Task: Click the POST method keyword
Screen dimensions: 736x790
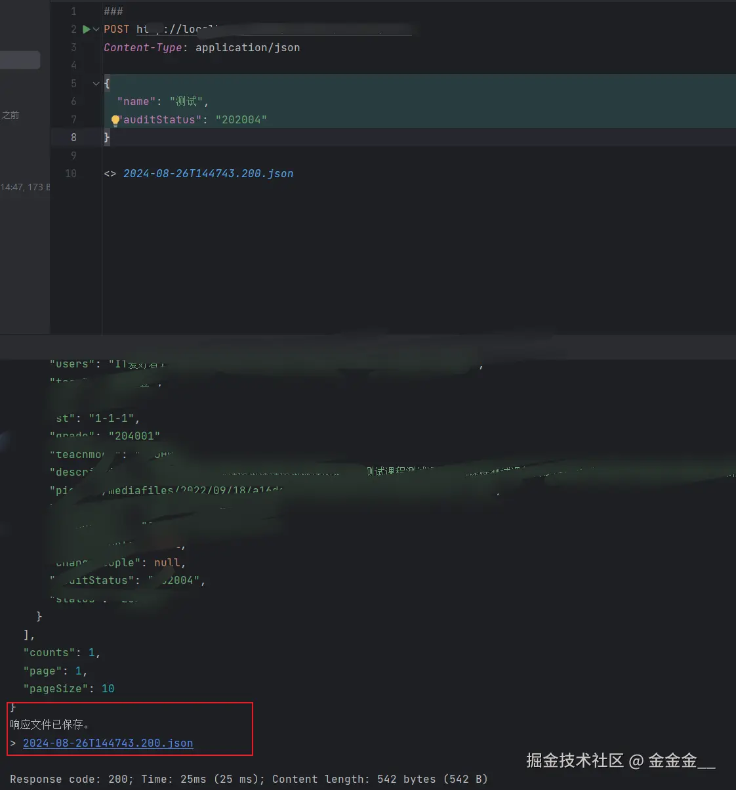Action: 117,30
